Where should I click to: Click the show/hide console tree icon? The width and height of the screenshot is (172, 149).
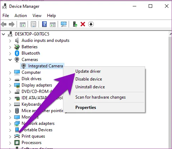(x=23, y=24)
